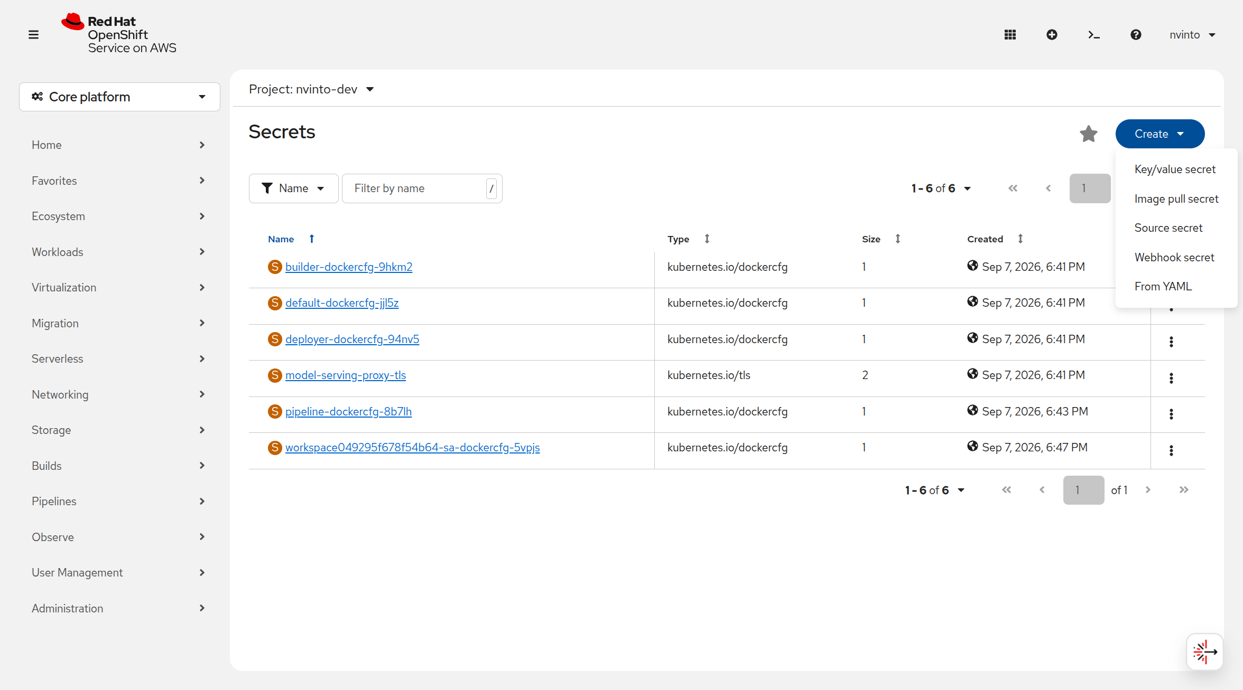Open the default-dockercfg-jjl5z secret link
Viewport: 1243px width, 690px height.
(342, 303)
